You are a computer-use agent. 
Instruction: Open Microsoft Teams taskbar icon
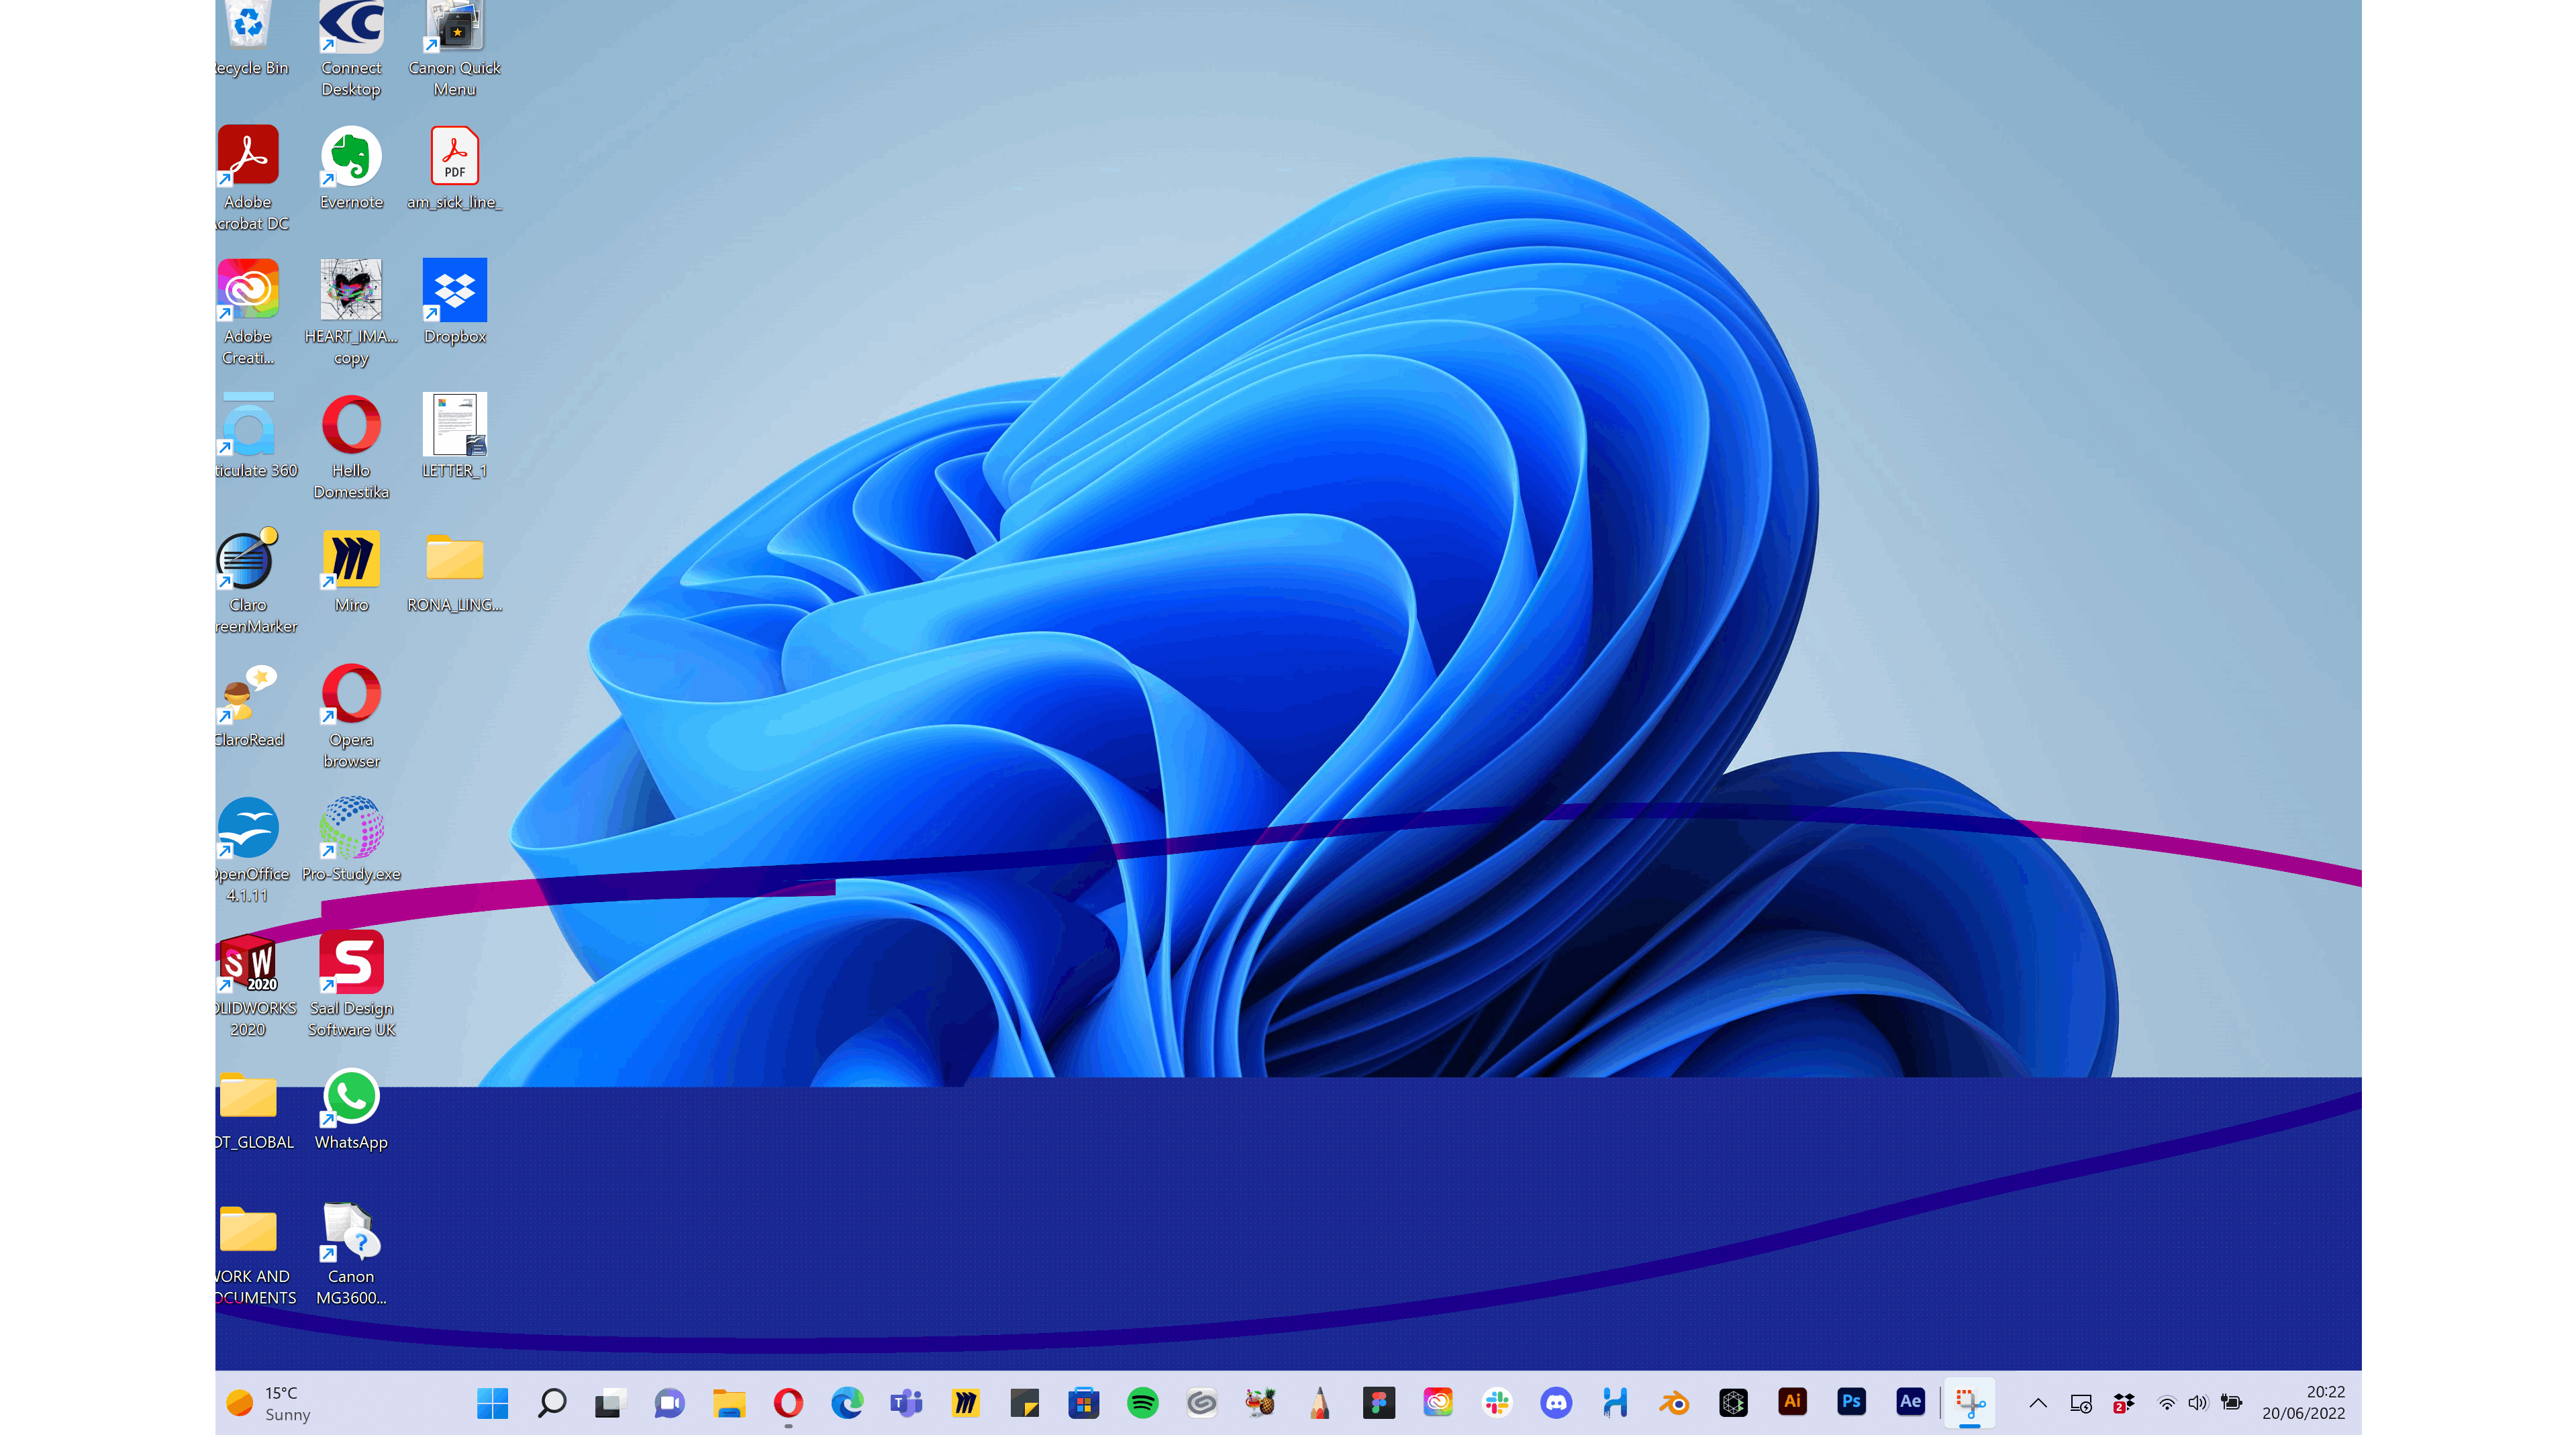coord(906,1403)
